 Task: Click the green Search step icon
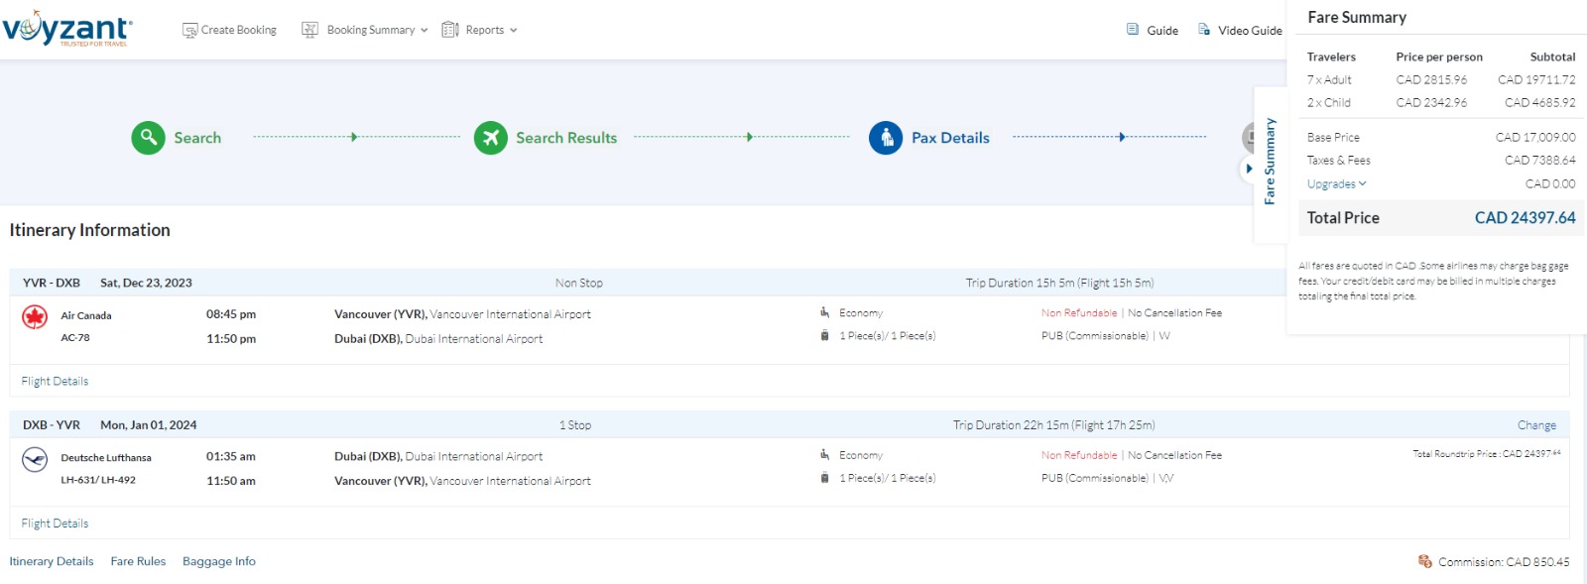[148, 138]
